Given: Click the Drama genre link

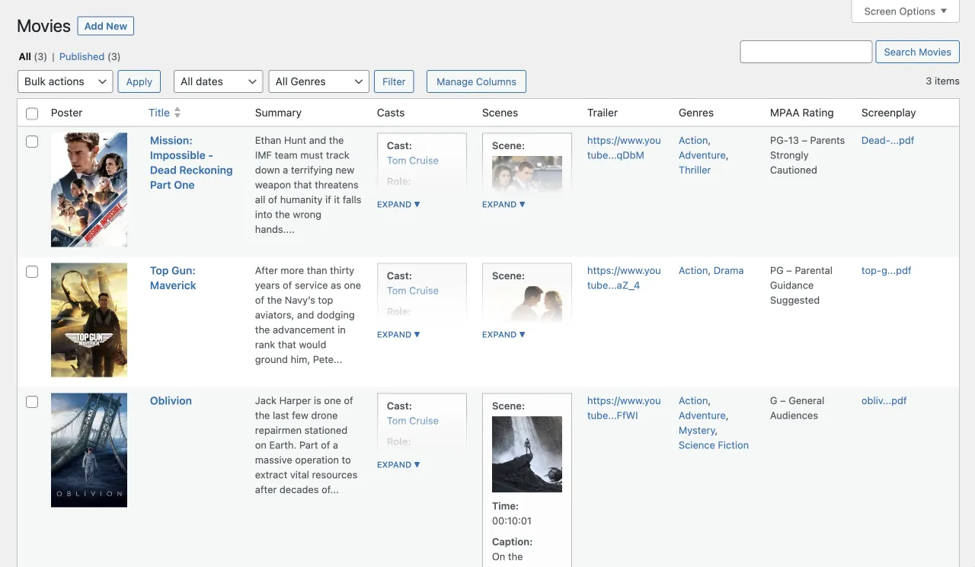Looking at the screenshot, I should click(x=728, y=270).
